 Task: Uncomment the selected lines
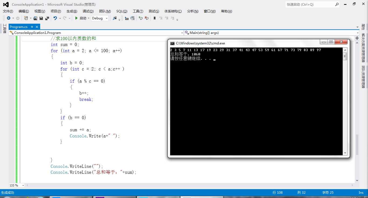coord(147,18)
